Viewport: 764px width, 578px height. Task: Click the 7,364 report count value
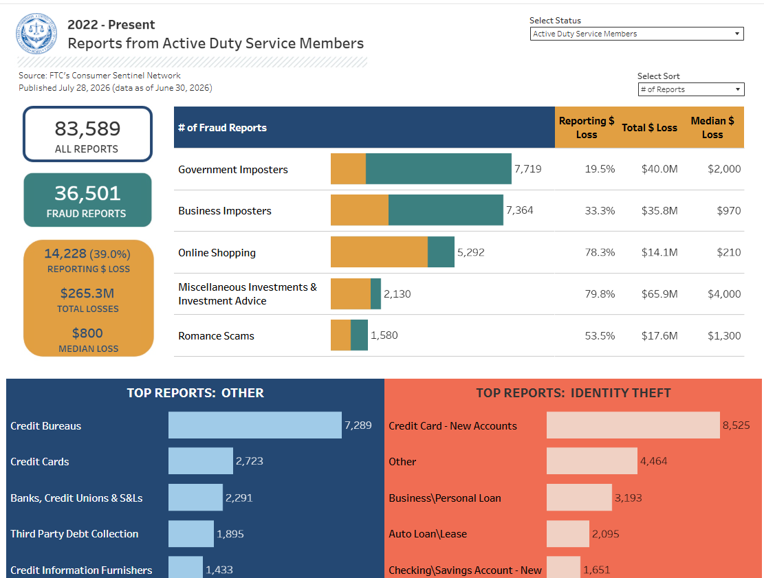click(x=519, y=210)
